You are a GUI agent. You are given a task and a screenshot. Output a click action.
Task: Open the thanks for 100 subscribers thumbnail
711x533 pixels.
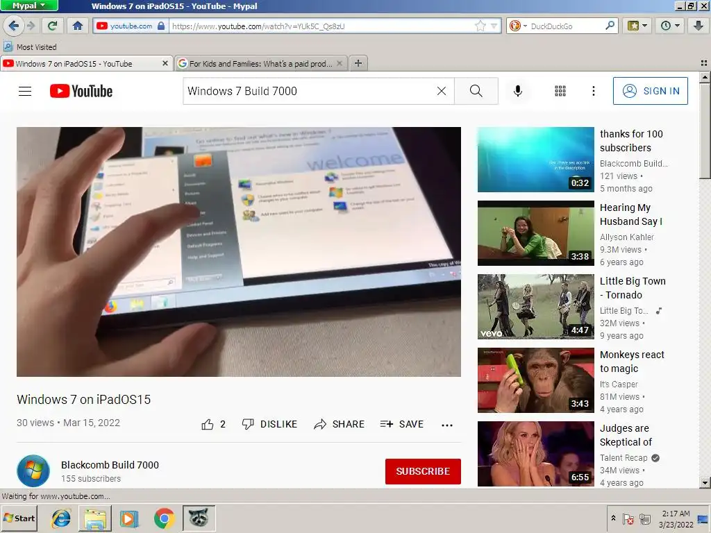click(535, 160)
